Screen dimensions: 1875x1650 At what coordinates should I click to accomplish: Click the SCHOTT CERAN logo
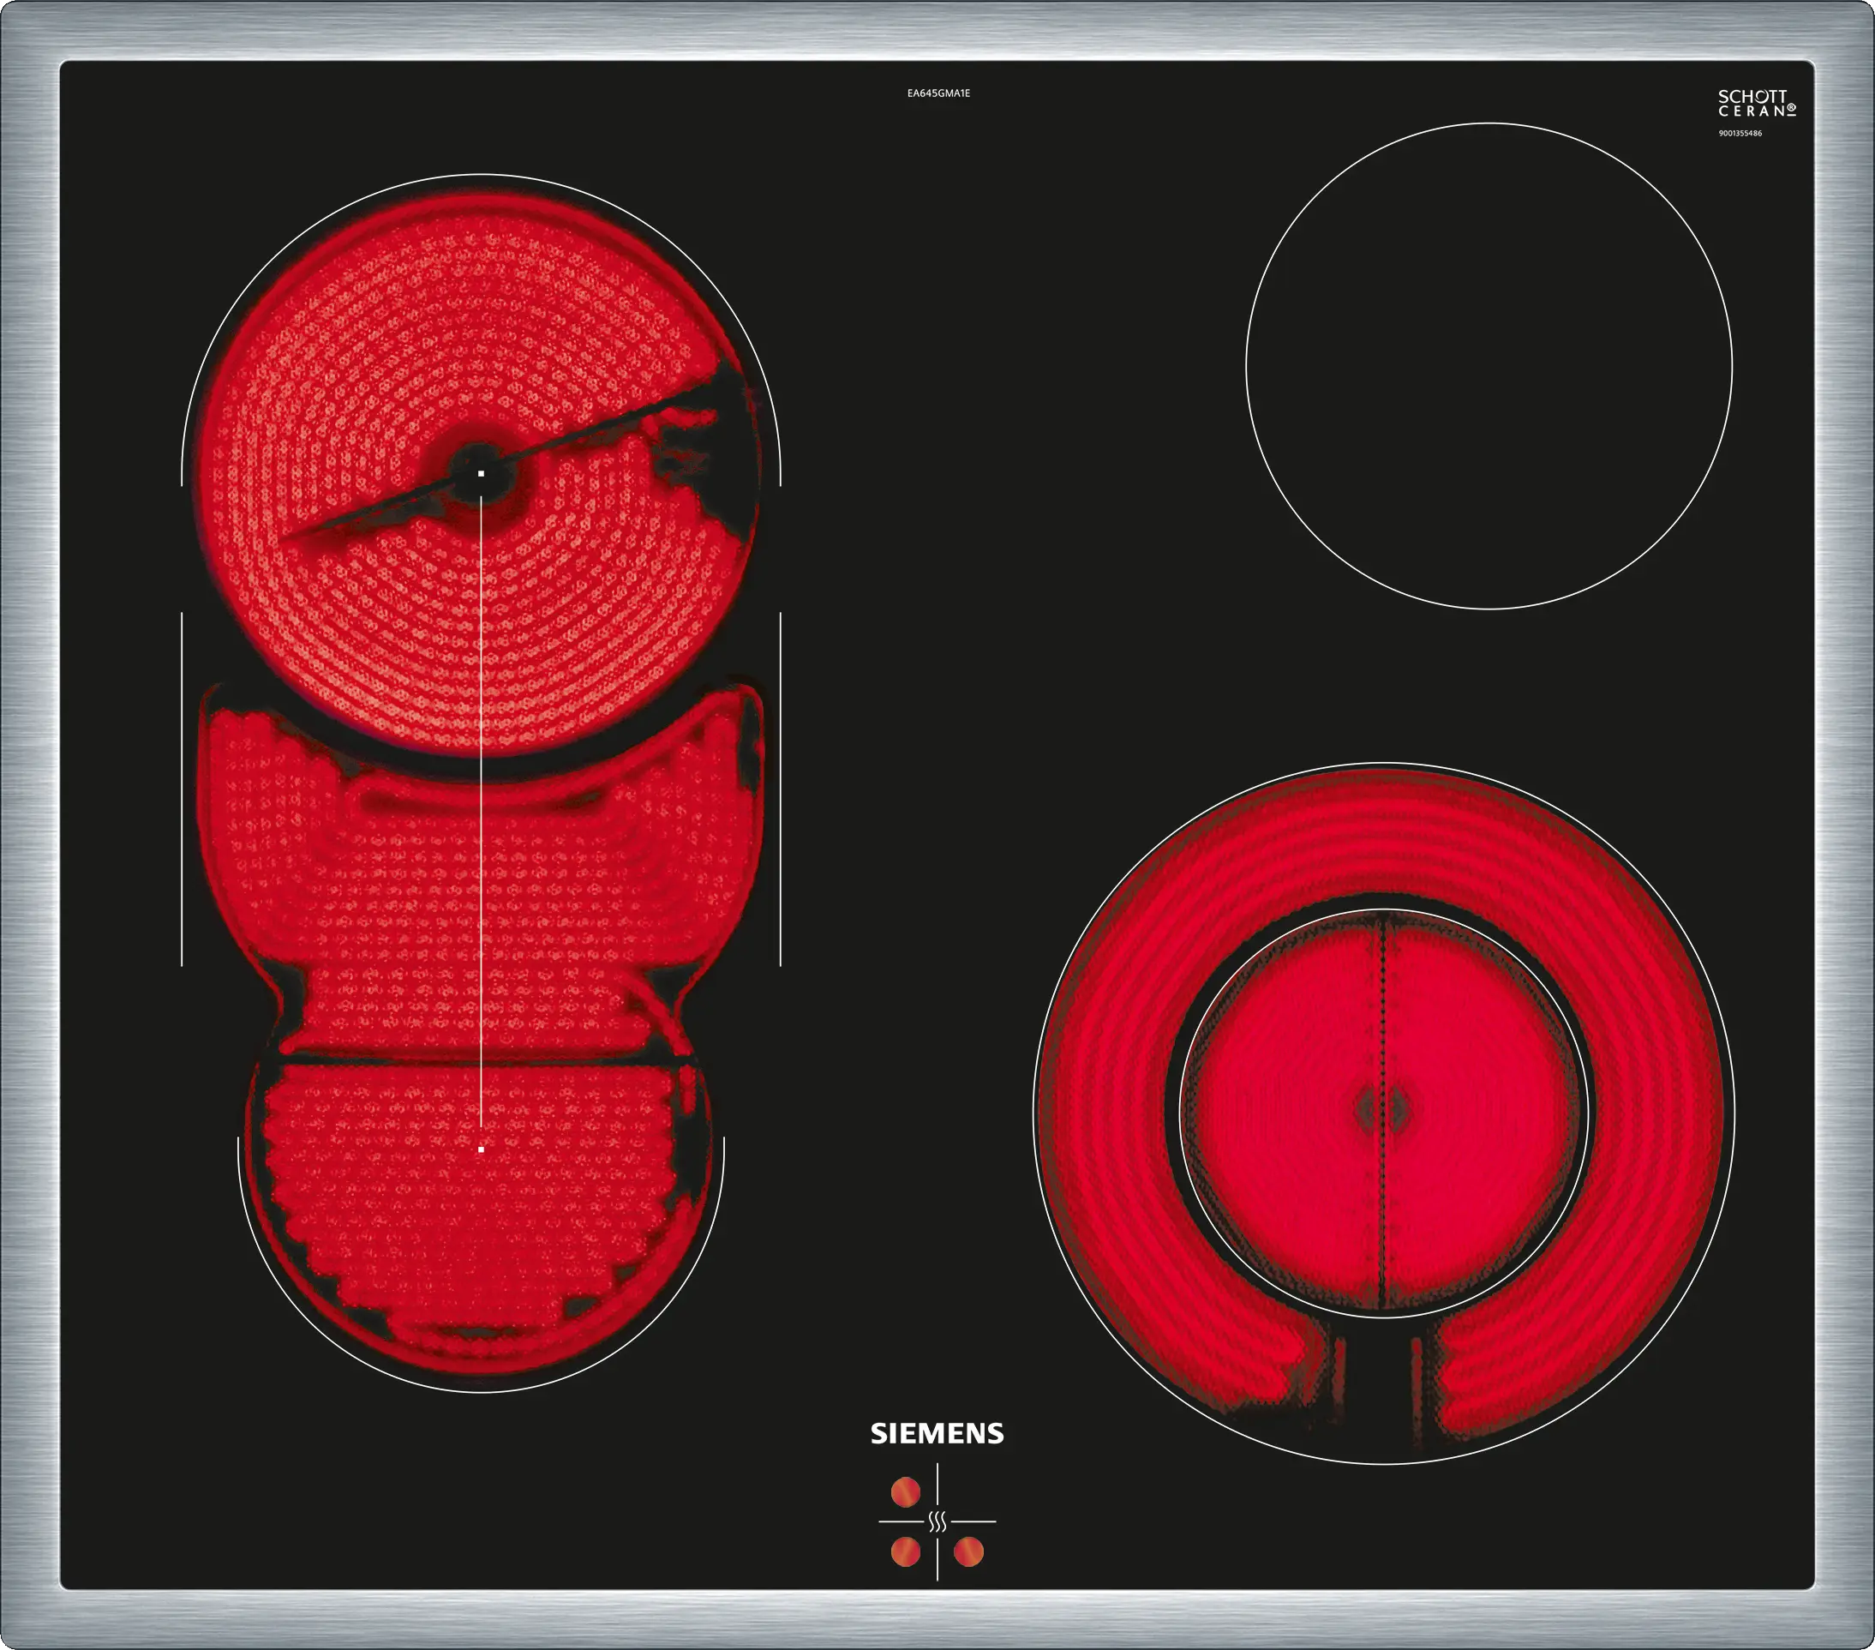(1756, 103)
